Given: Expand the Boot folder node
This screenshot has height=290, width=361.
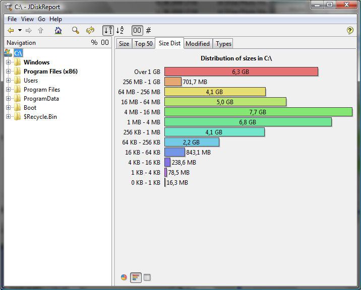Looking at the screenshot, I should click(8, 107).
